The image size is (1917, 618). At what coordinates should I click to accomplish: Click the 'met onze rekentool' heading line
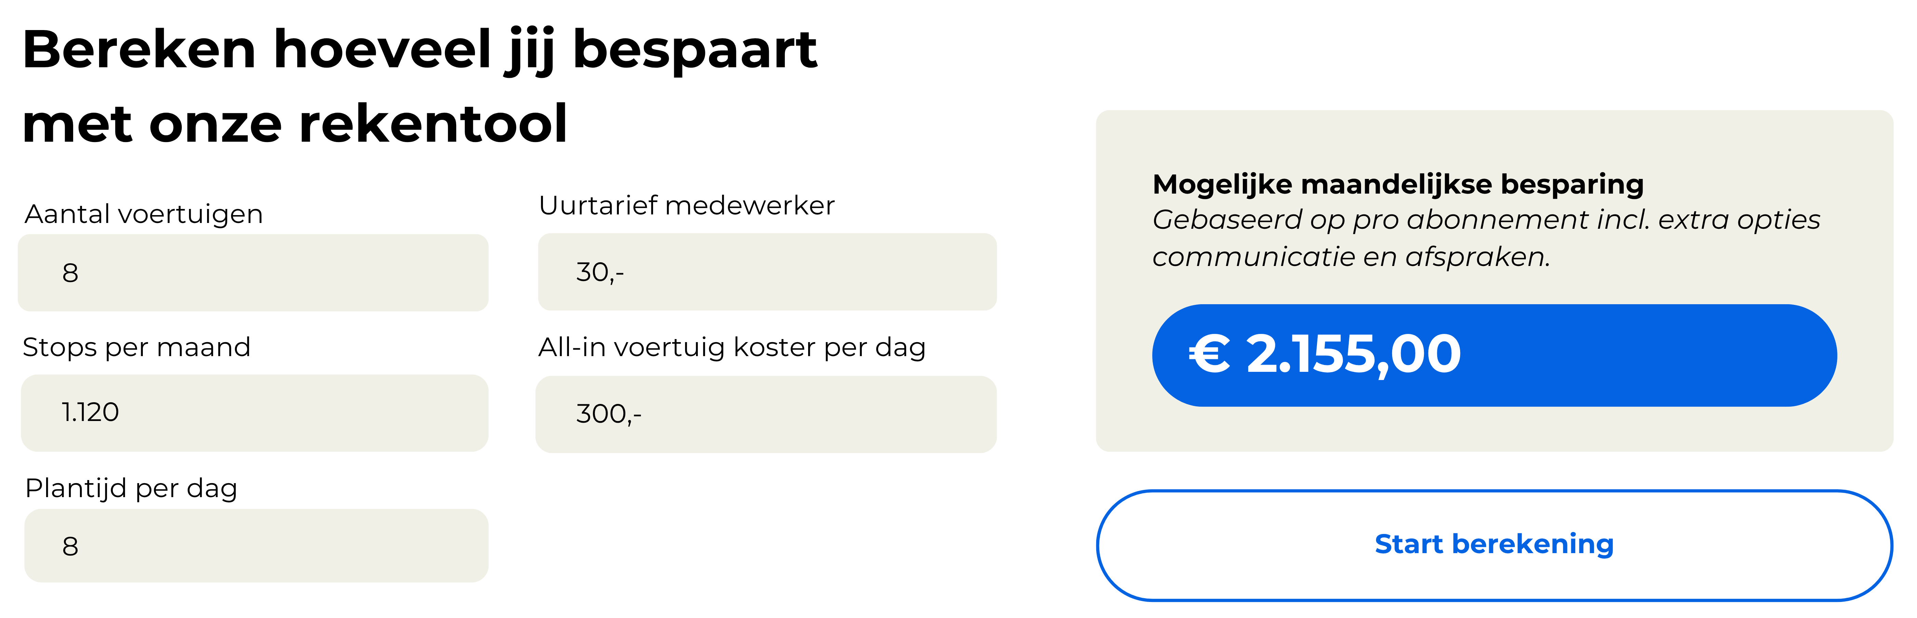click(295, 124)
